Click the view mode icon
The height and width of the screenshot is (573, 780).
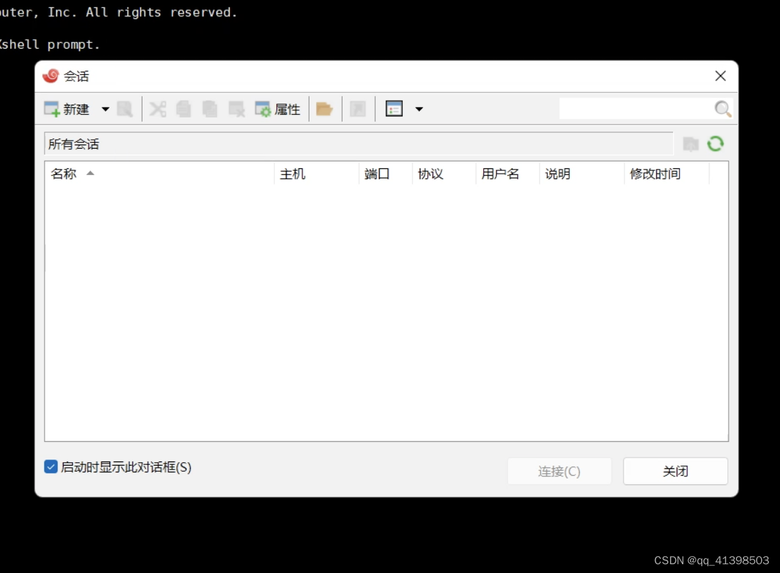394,109
